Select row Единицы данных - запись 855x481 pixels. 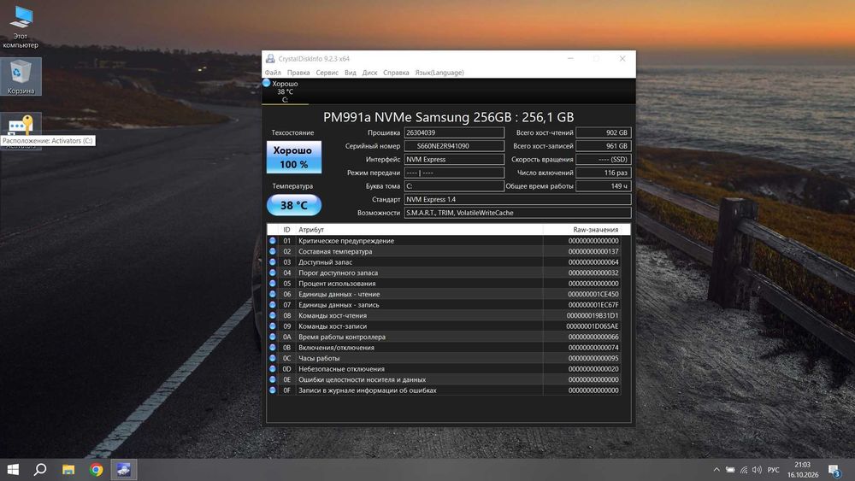point(445,304)
